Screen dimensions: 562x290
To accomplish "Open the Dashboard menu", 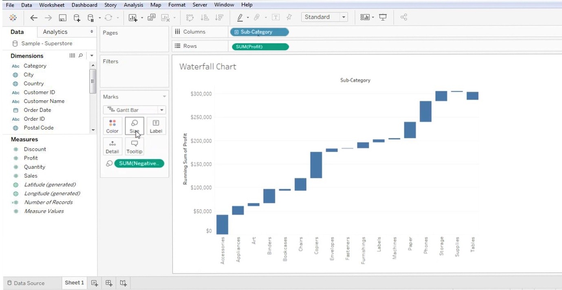I will click(x=84, y=5).
